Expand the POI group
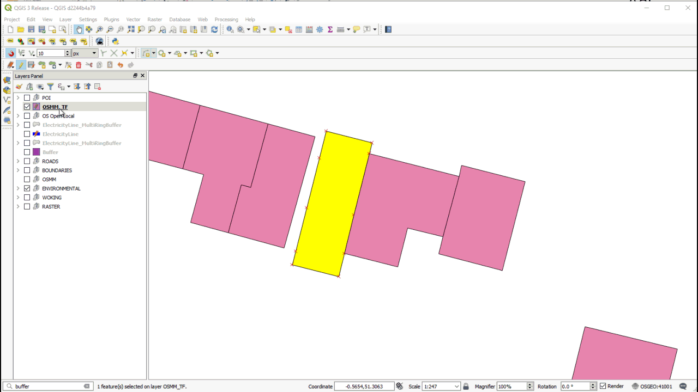This screenshot has width=698, height=392. coord(18,98)
